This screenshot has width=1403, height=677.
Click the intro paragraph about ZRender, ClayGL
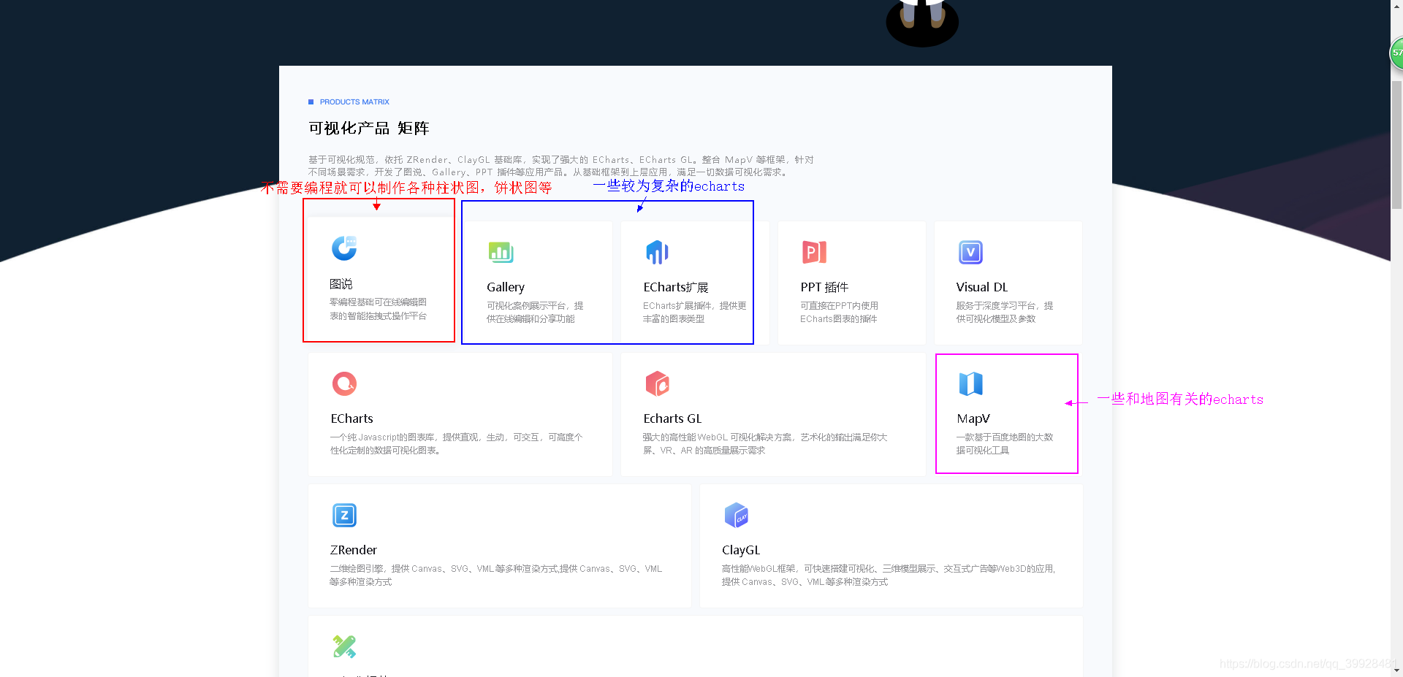click(560, 166)
